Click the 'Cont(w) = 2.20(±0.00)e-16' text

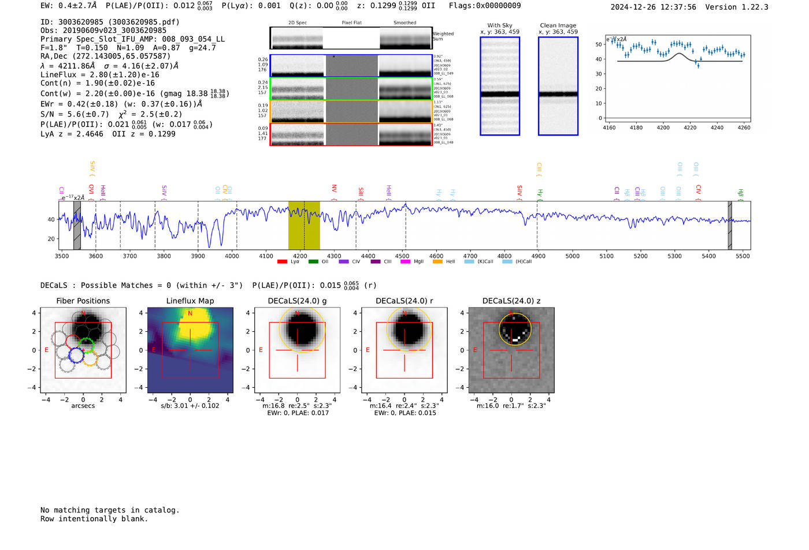coord(98,93)
